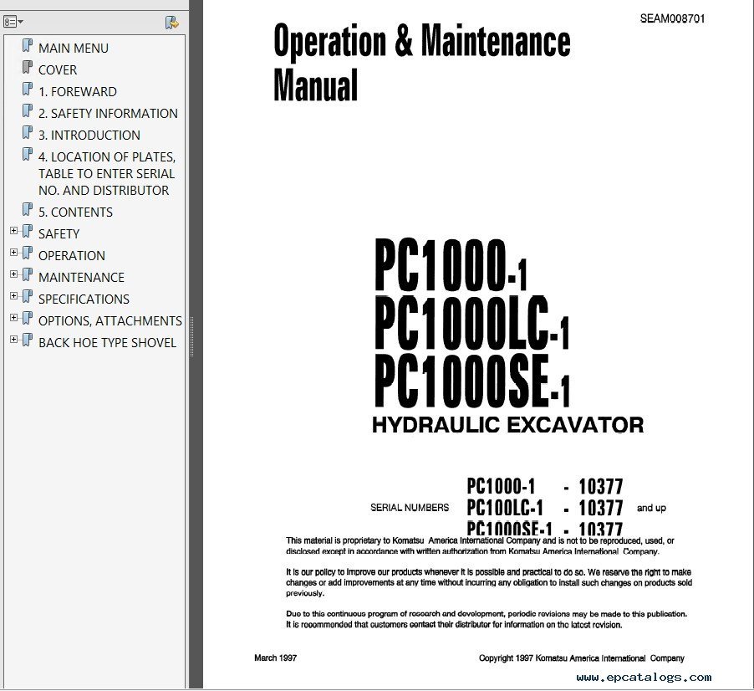Viewport: 754px width, 691px height.
Task: Expand the OPTIONS, ATTACHMENTS bookmark section
Action: pos(13,318)
